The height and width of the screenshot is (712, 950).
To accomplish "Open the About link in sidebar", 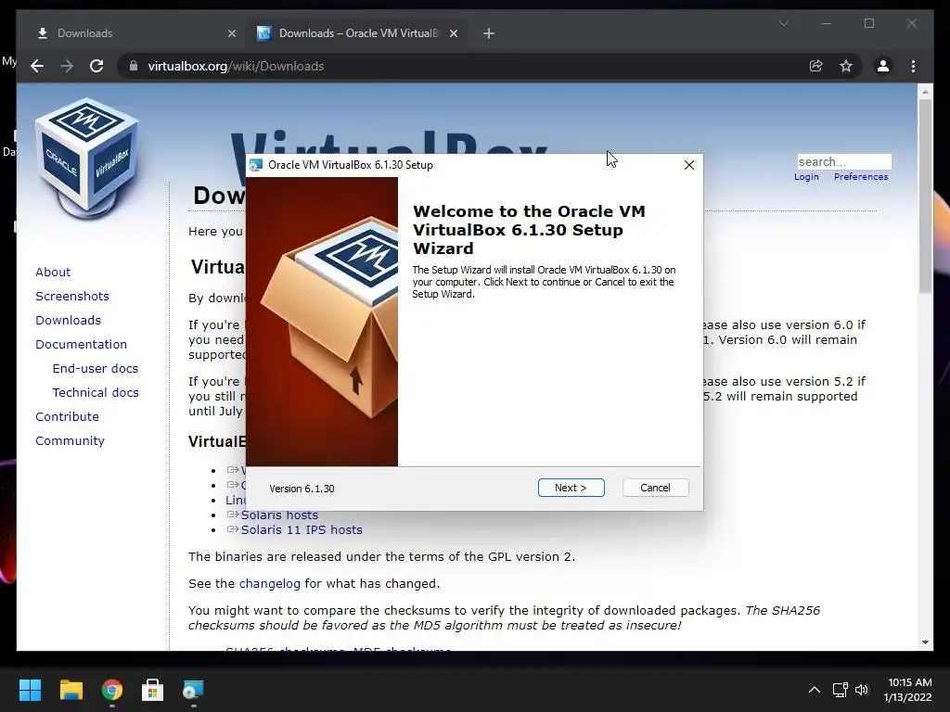I will point(53,272).
